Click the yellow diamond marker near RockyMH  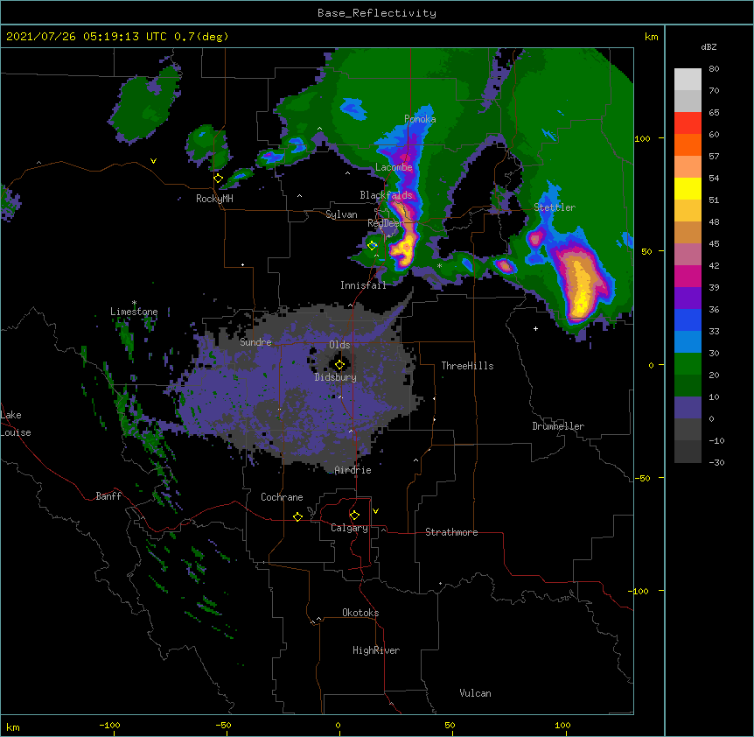point(219,179)
